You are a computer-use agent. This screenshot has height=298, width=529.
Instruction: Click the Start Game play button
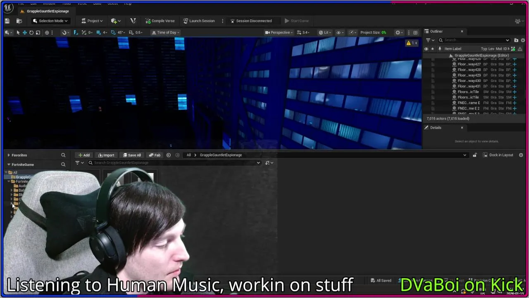click(x=296, y=21)
